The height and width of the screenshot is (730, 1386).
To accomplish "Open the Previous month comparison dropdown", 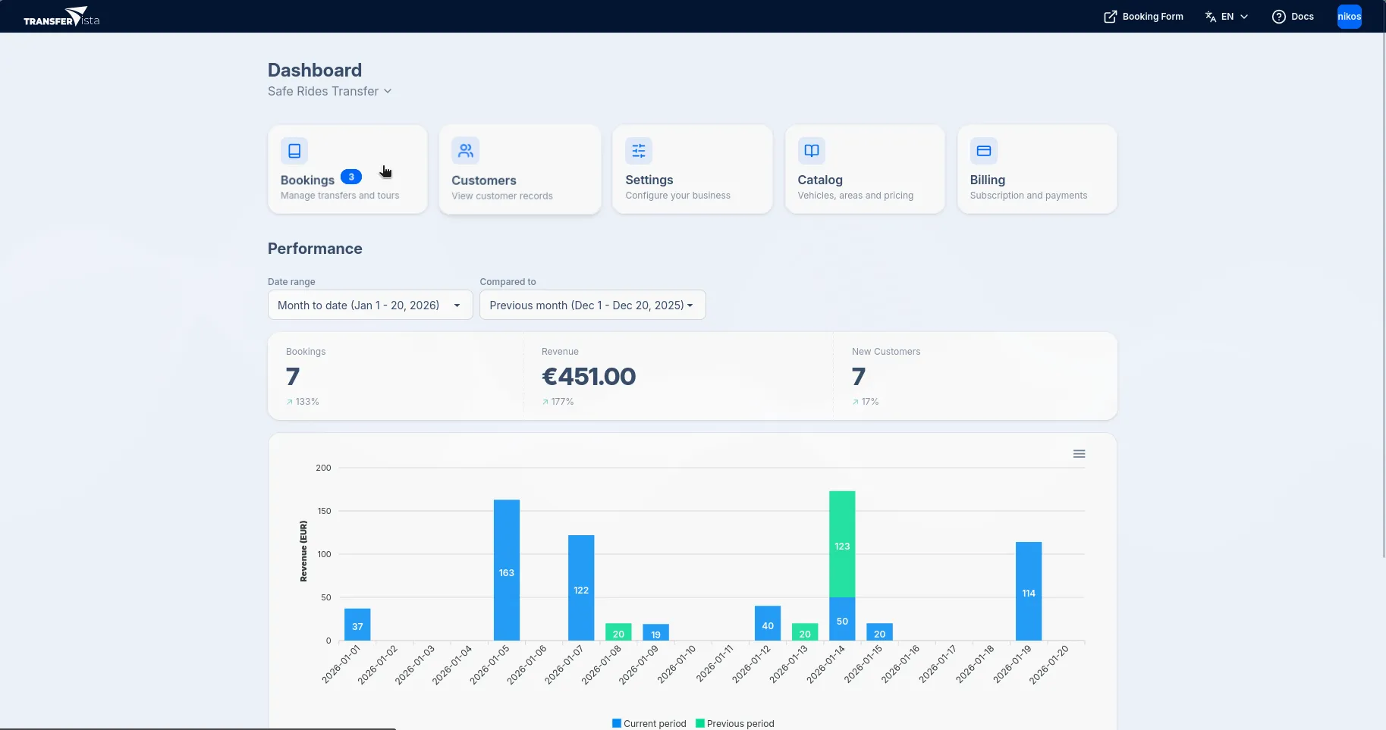I will [592, 305].
